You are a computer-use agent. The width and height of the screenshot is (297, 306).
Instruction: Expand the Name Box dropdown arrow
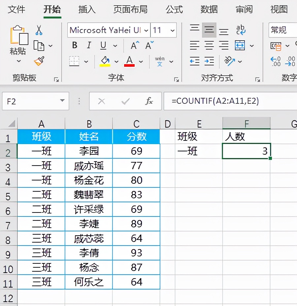click(x=62, y=101)
